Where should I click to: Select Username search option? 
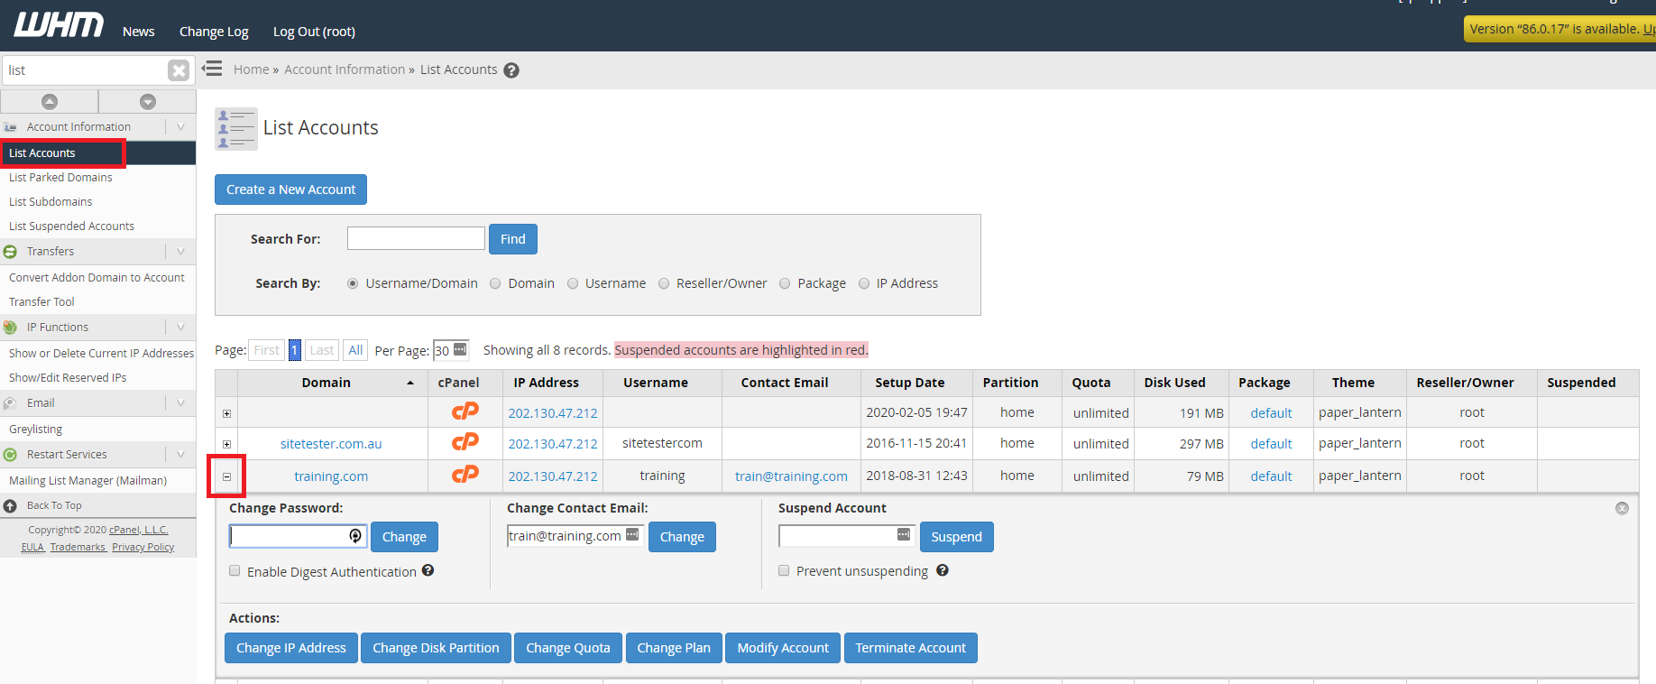(x=573, y=283)
